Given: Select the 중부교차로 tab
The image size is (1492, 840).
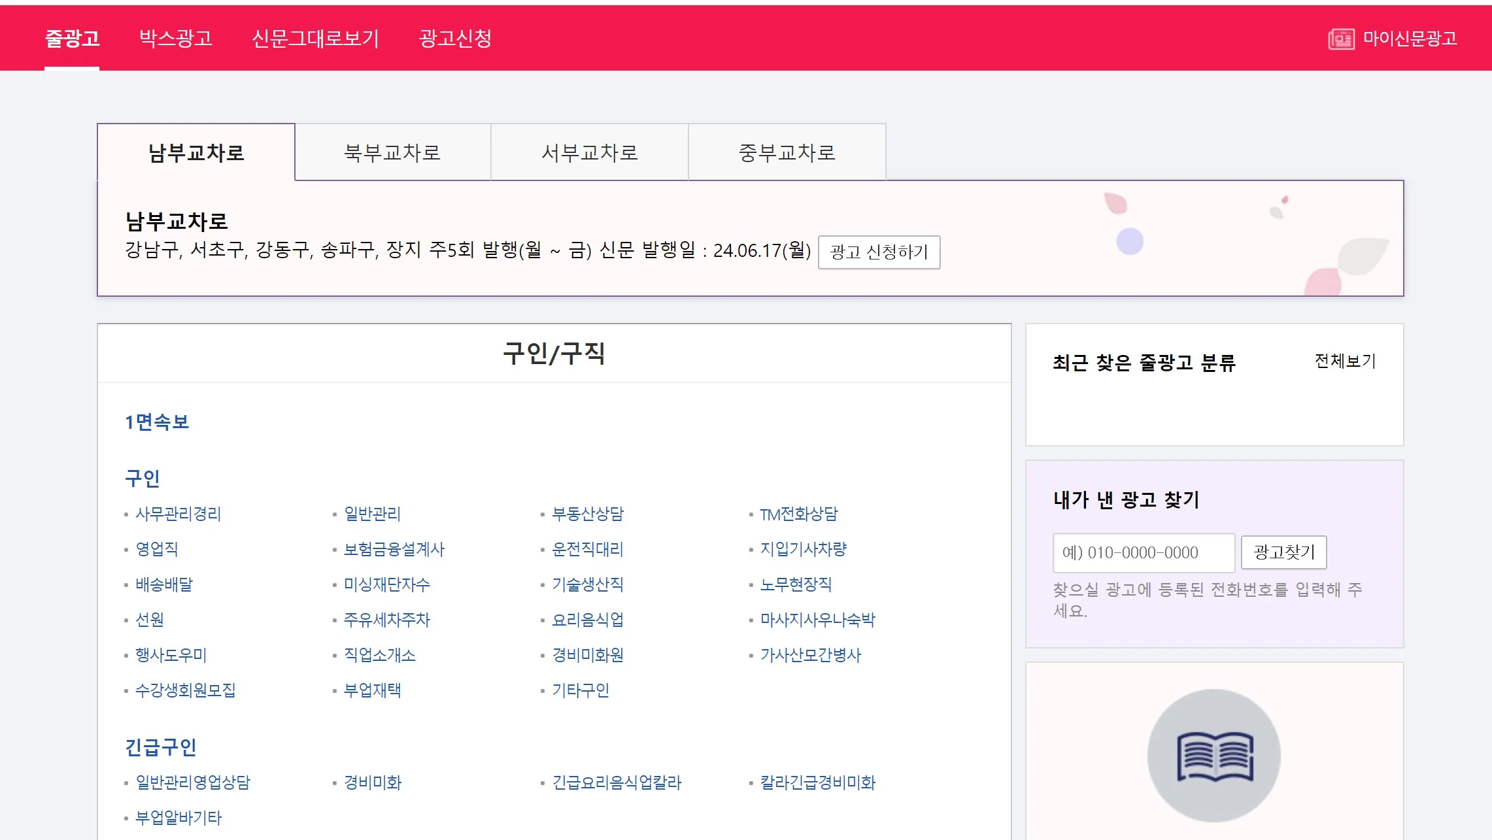Looking at the screenshot, I should [787, 153].
